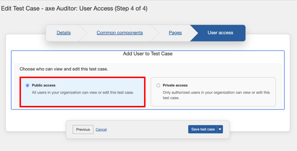Click the 'Only authorized users' description text
297x151 pixels.
tap(216, 95)
